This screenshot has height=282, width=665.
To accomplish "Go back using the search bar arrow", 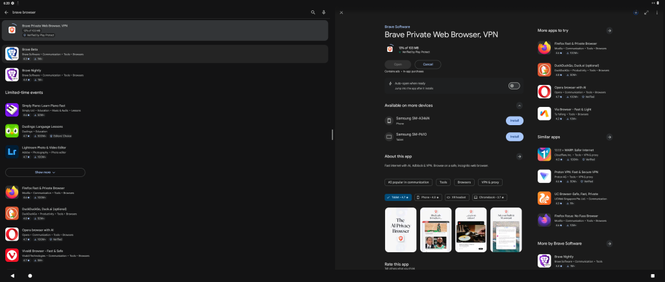I will [6, 12].
